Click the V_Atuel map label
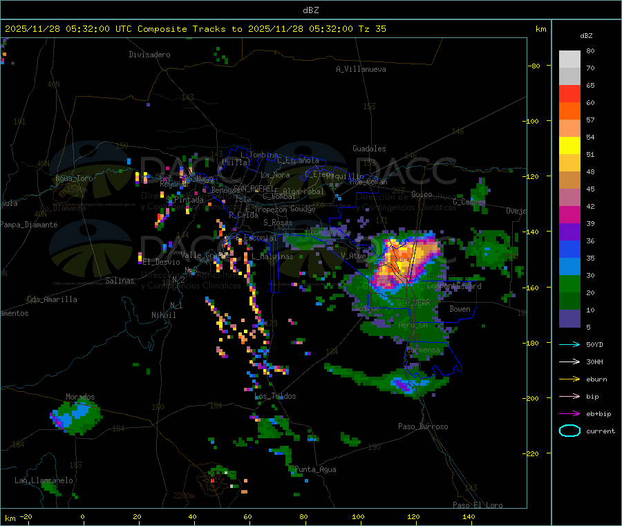622x526 pixels. (x=354, y=256)
